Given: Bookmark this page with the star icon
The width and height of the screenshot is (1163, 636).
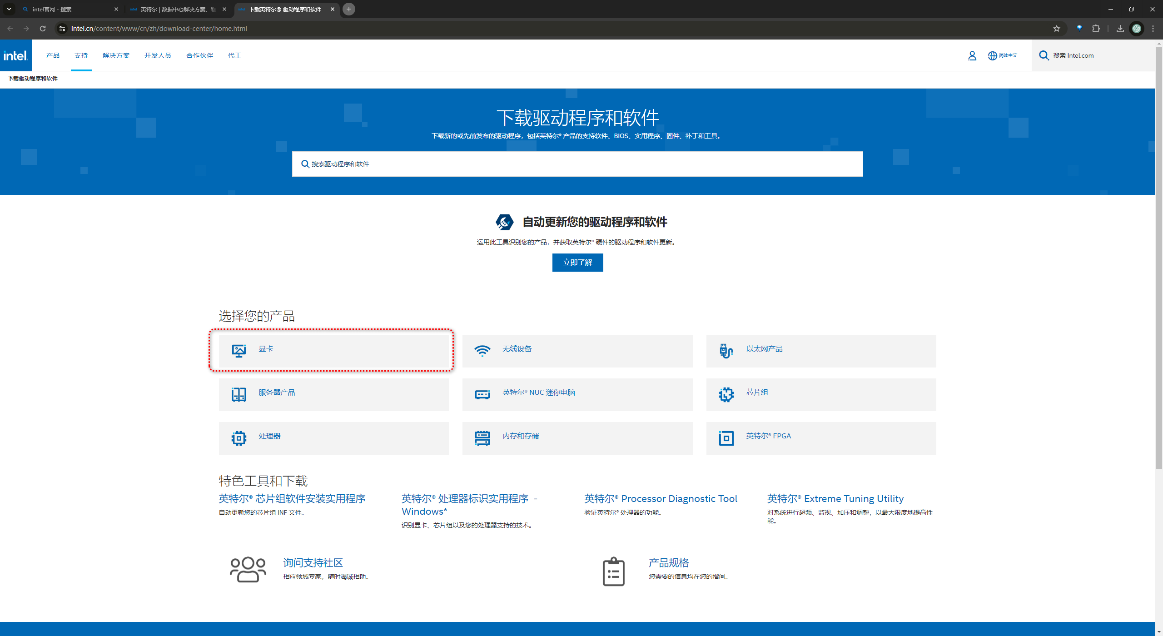Looking at the screenshot, I should click(1057, 28).
